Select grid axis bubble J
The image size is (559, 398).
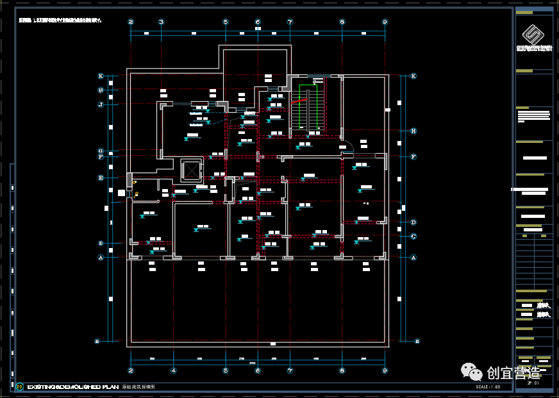[x=101, y=104]
